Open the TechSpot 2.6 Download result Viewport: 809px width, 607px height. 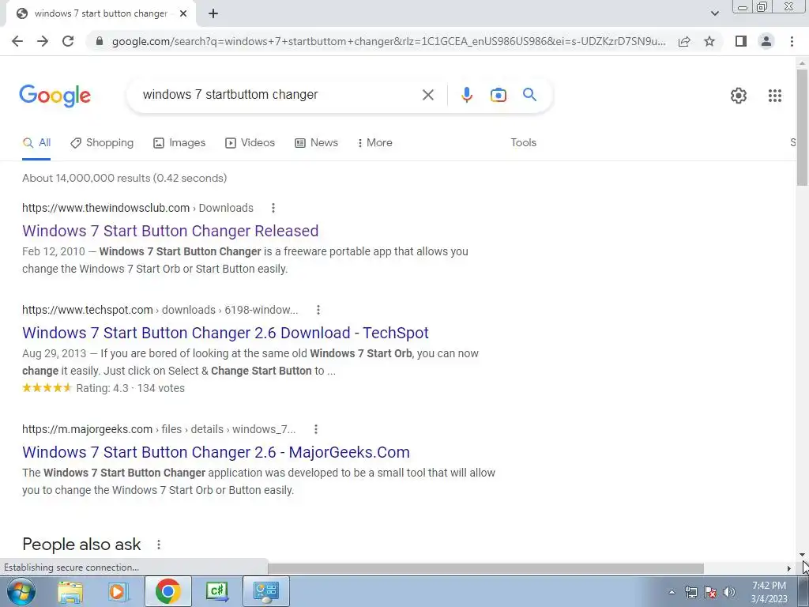(x=225, y=333)
